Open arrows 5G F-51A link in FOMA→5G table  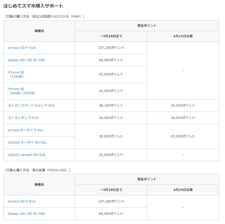point(22,201)
